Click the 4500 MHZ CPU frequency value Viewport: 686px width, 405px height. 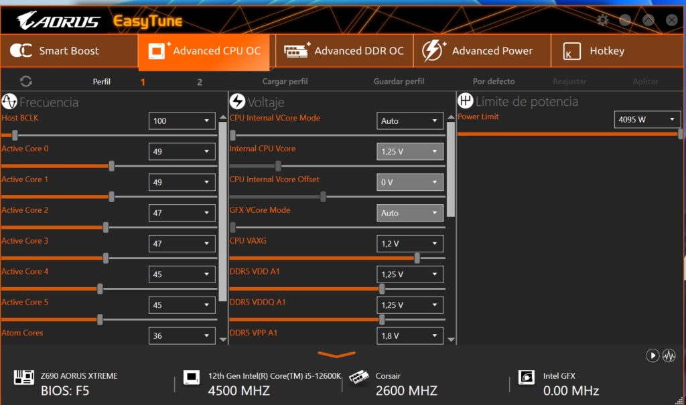[239, 390]
